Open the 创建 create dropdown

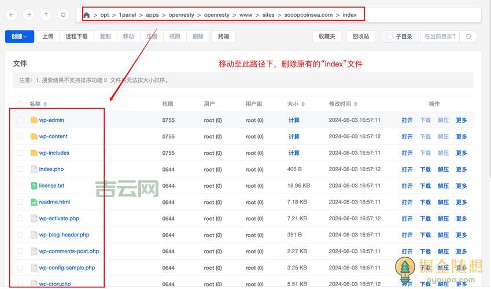click(x=20, y=36)
